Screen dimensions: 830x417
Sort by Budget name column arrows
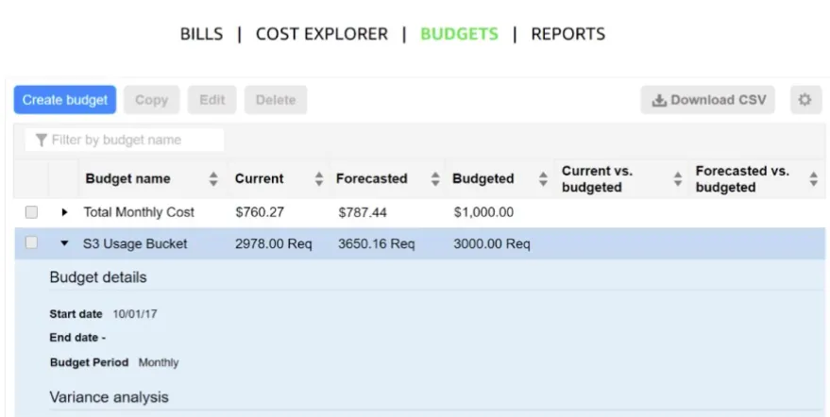tap(213, 179)
